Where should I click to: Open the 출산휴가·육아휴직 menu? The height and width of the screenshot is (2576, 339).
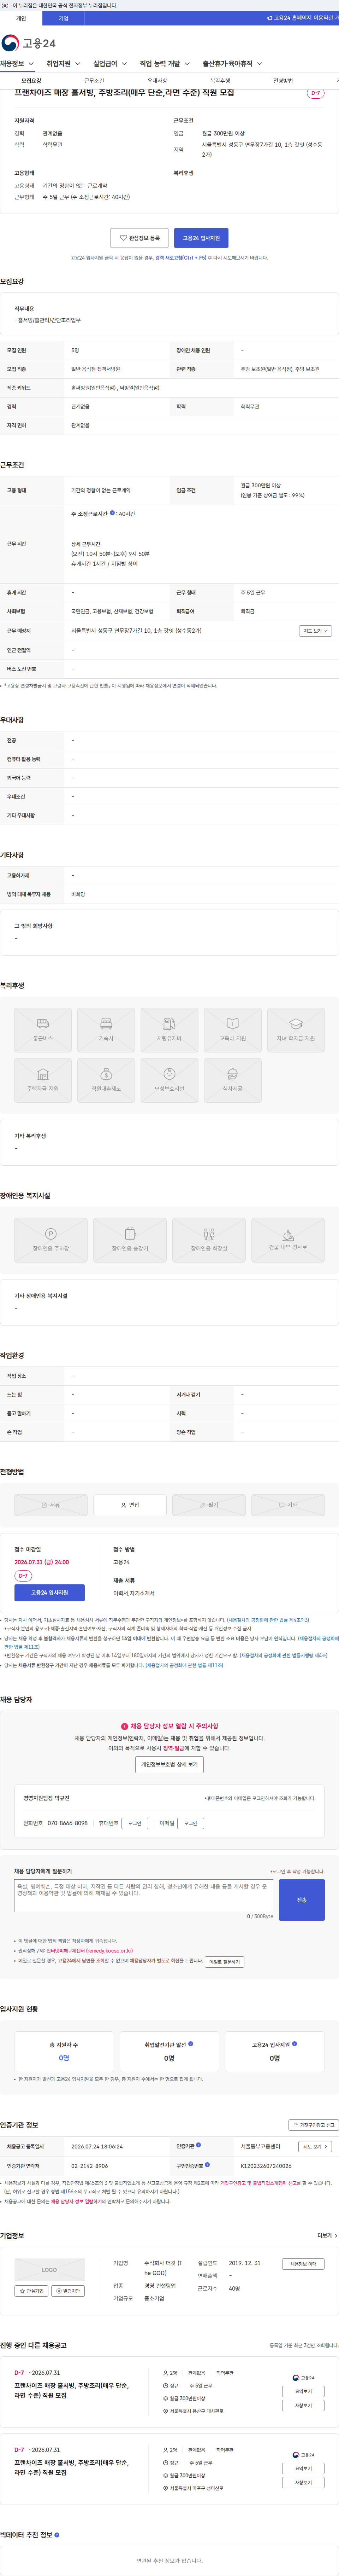[x=232, y=64]
